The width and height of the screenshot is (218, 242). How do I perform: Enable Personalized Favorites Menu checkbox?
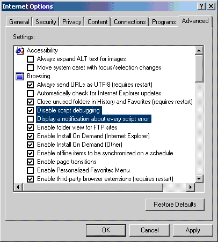[30, 170]
